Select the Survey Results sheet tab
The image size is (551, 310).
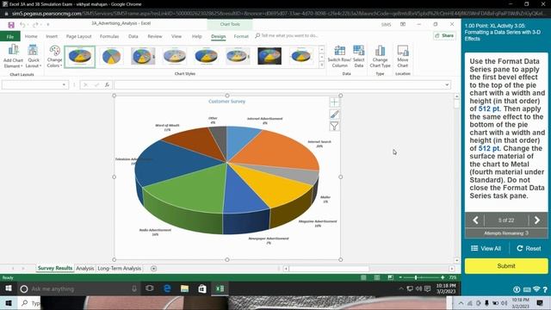point(55,268)
